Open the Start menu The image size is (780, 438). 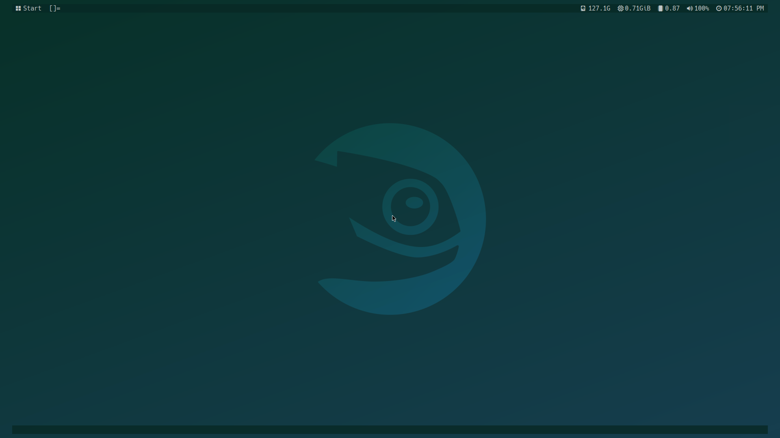28,8
